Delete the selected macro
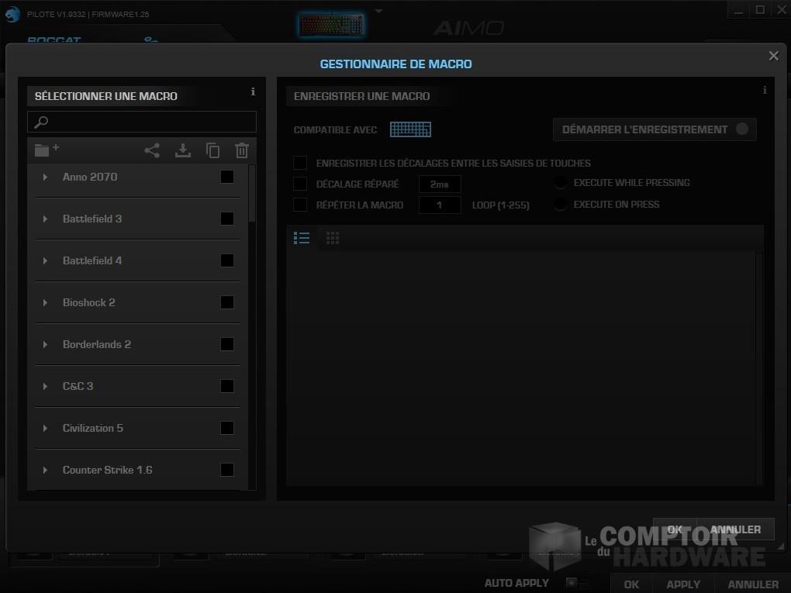Image resolution: width=791 pixels, height=593 pixels. (x=241, y=150)
